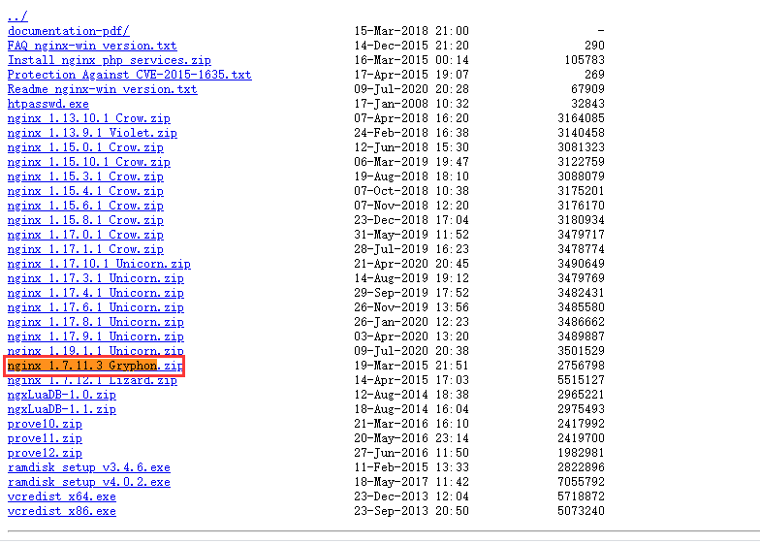
Task: Download ngxLuaDB-1.1.zip
Action: pos(62,409)
